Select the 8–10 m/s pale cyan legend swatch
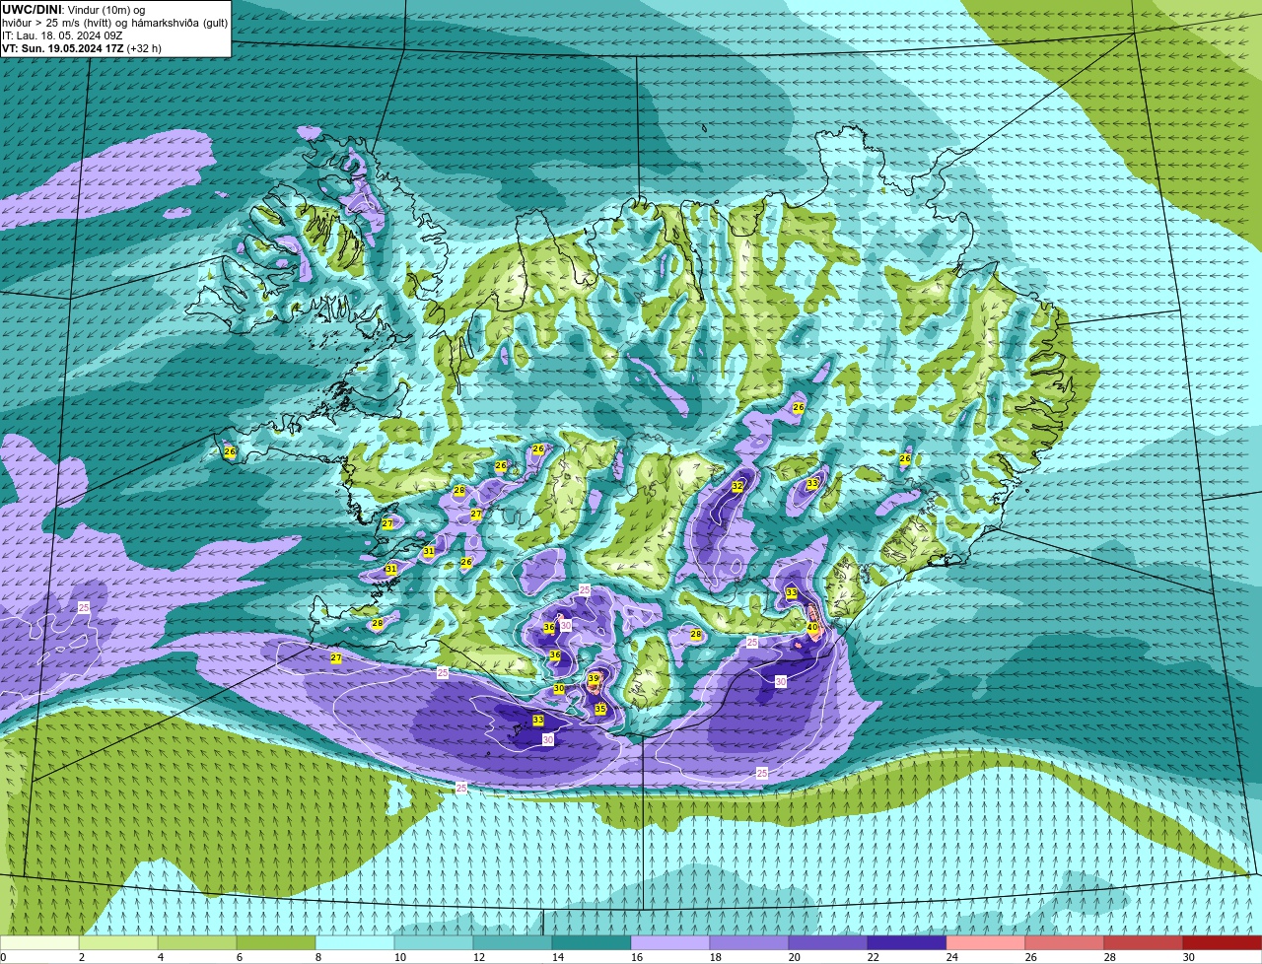 [x=356, y=943]
